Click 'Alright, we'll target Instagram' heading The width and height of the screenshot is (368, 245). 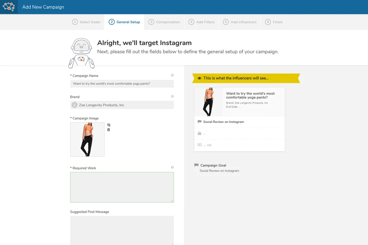[x=144, y=43]
